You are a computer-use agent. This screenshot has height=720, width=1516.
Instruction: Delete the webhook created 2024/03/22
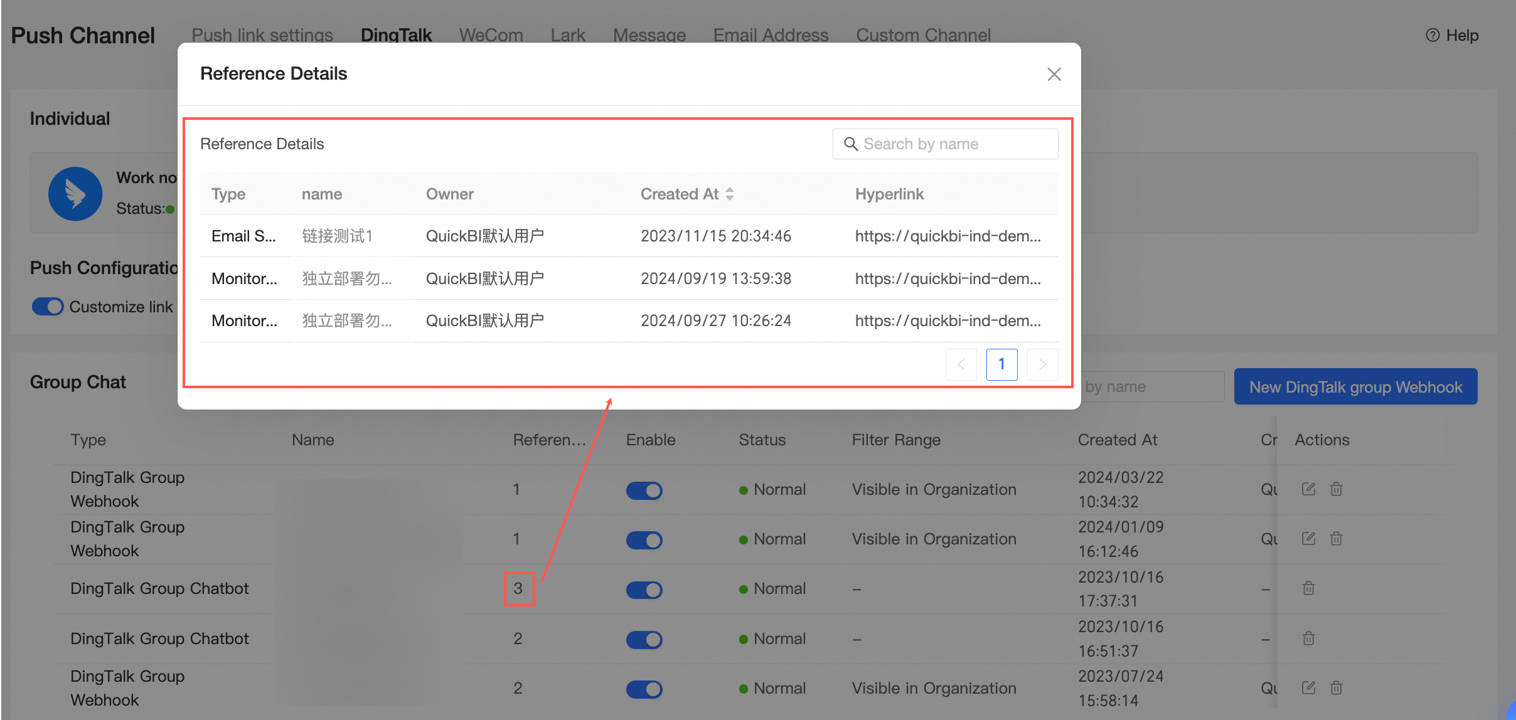coord(1336,489)
